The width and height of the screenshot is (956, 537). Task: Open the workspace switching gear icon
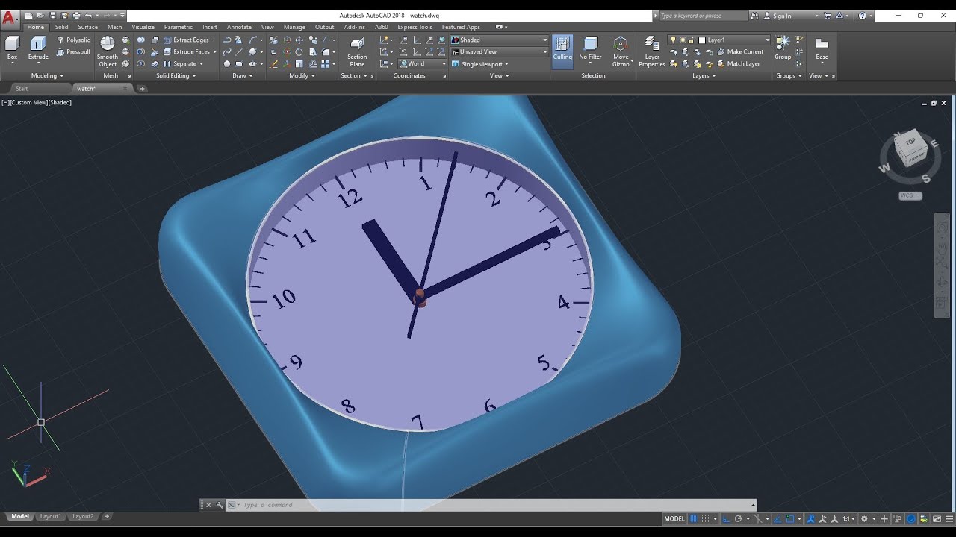(x=864, y=518)
